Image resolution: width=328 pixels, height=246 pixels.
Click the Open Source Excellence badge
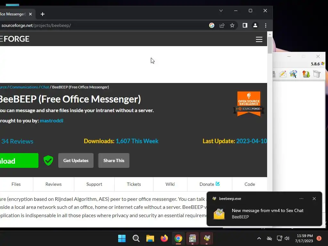tap(249, 104)
